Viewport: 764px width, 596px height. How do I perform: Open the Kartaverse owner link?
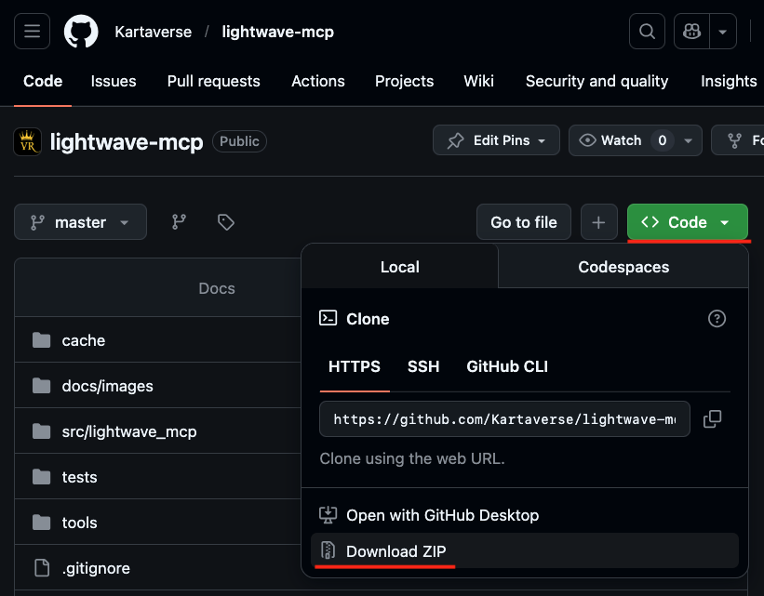tap(153, 33)
